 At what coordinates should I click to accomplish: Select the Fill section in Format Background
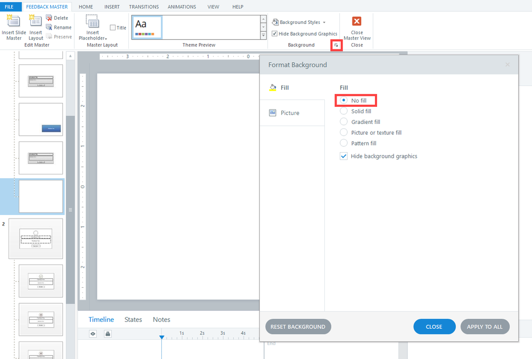(x=292, y=87)
